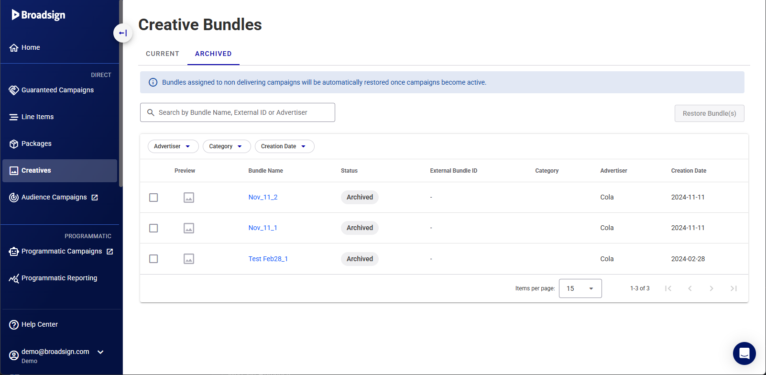Change items per page dropdown value
This screenshot has height=375, width=766.
580,288
